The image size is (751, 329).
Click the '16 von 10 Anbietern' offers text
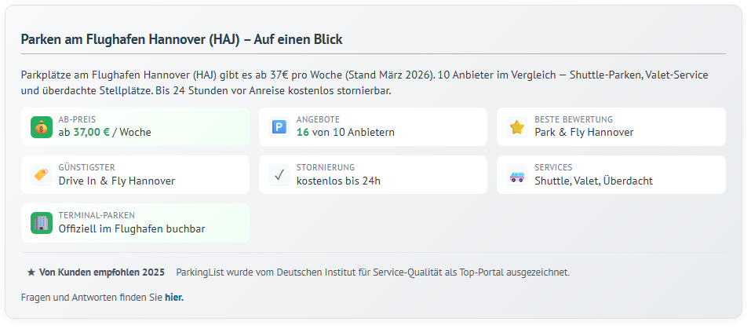[345, 132]
